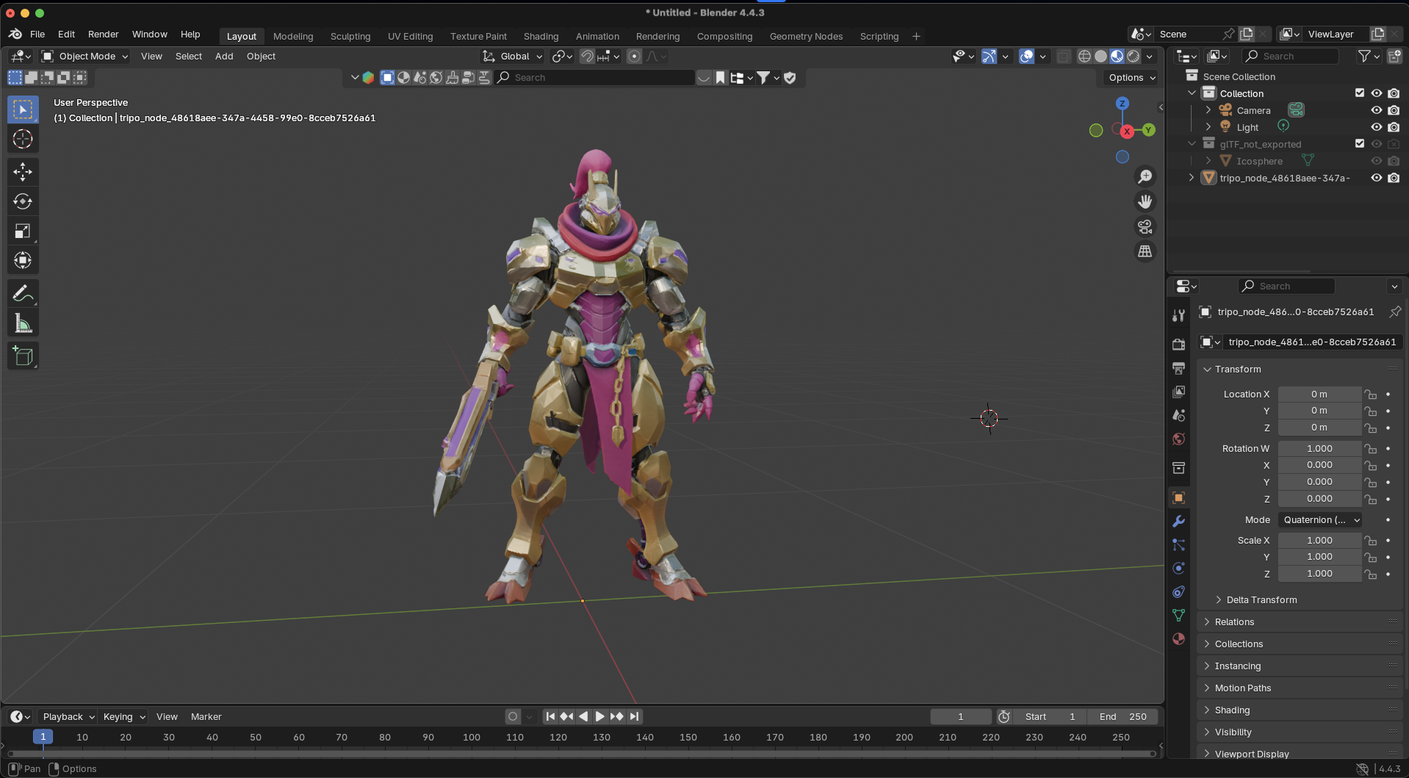Open the File menu
This screenshot has width=1409, height=778.
pos(37,35)
